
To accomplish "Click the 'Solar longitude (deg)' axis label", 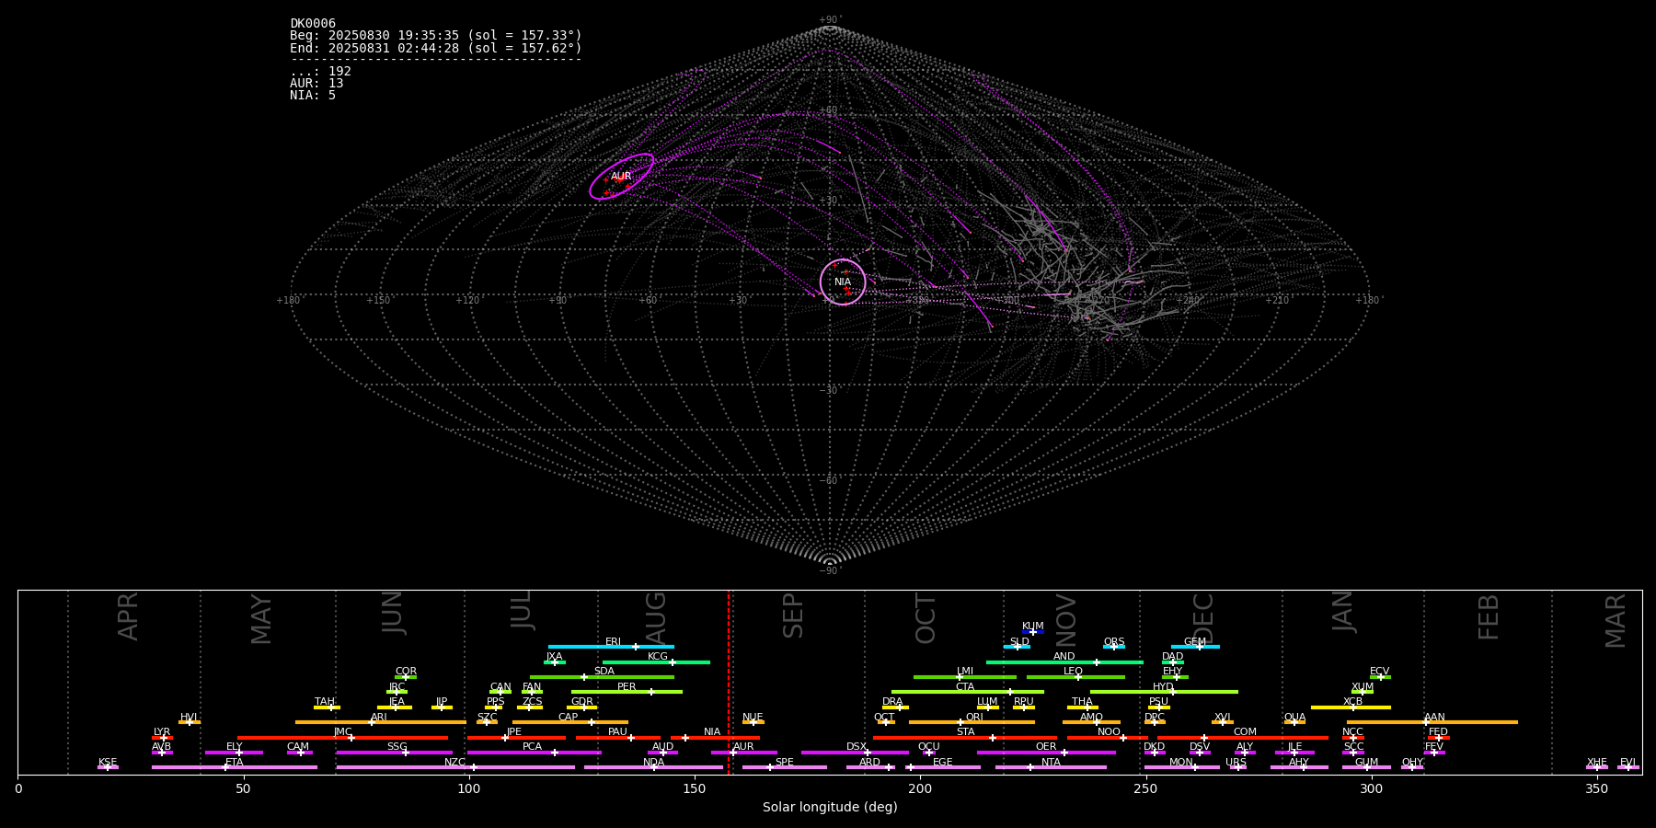I will [x=830, y=808].
